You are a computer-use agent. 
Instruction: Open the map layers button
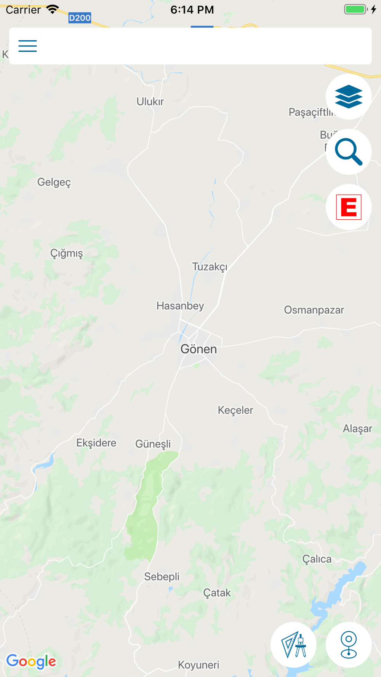click(x=349, y=97)
